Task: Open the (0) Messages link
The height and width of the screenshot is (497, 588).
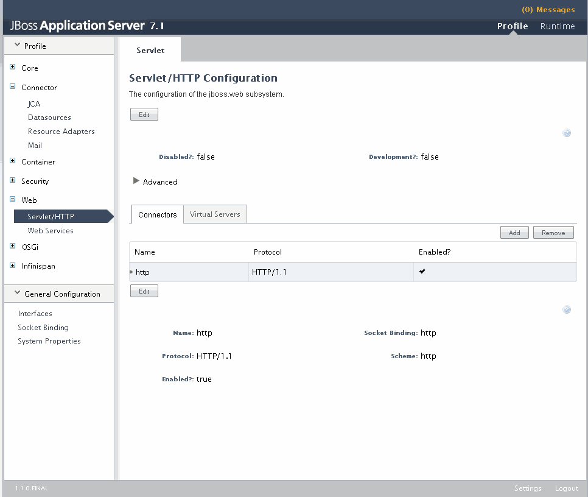Action: tap(548, 9)
